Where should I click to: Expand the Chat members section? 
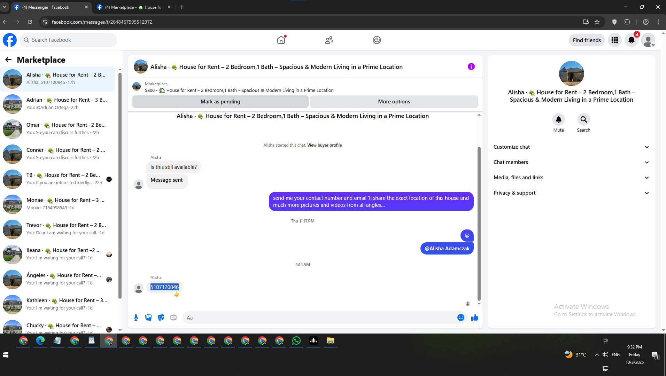tap(572, 162)
